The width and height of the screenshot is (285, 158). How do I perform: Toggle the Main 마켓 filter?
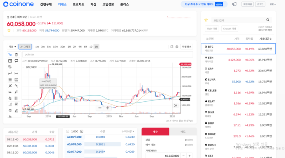click(x=212, y=29)
